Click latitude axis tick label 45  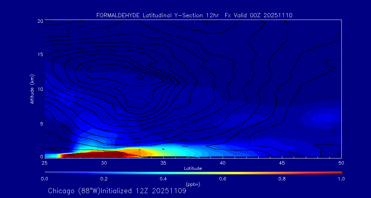point(282,163)
